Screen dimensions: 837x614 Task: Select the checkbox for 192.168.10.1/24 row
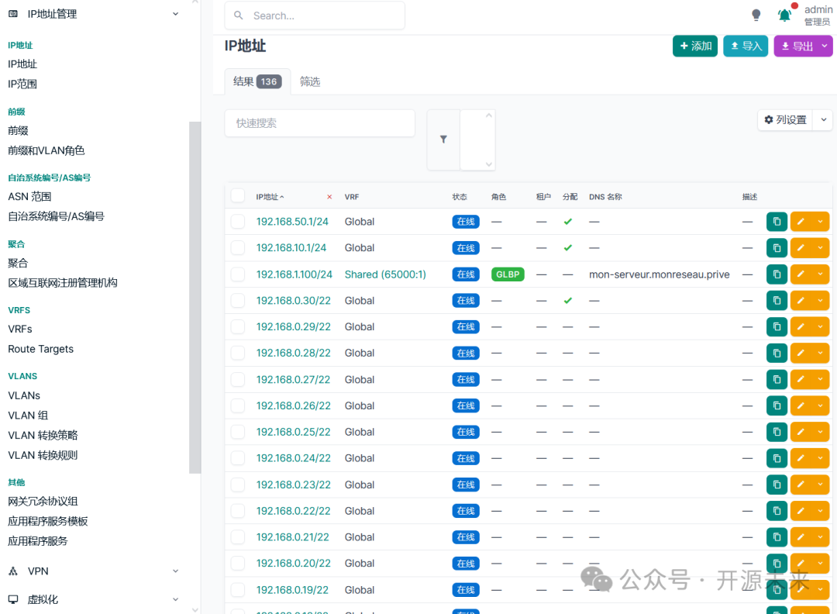click(x=238, y=247)
